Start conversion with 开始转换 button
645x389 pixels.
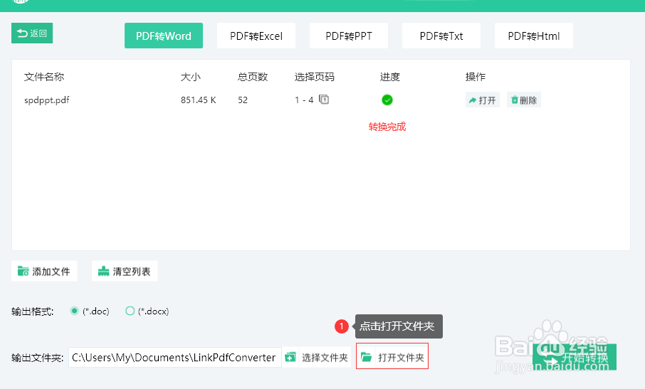tap(575, 357)
